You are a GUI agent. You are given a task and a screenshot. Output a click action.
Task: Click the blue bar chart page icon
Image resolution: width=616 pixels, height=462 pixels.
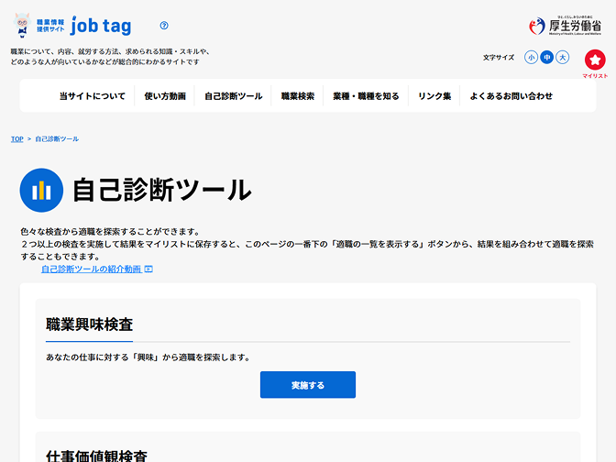(41, 190)
